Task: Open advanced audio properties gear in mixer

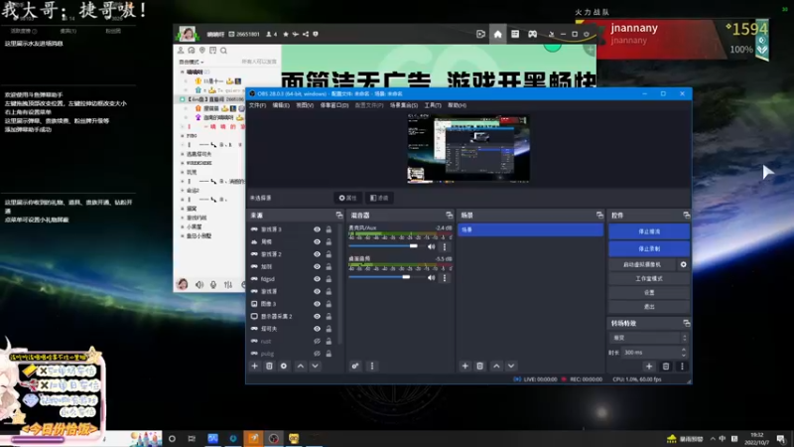Action: (355, 366)
